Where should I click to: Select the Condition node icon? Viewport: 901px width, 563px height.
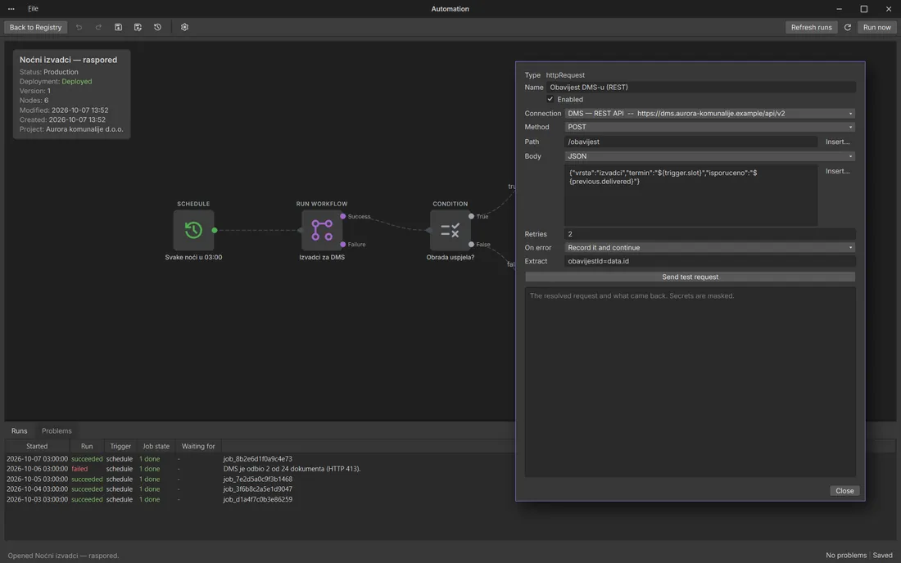pos(450,230)
